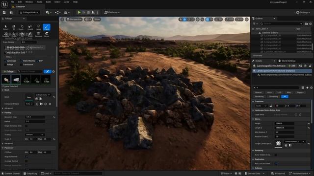This screenshot has height=176, width=314.
Task: Open the Build menu
Action: [x=48, y=2]
